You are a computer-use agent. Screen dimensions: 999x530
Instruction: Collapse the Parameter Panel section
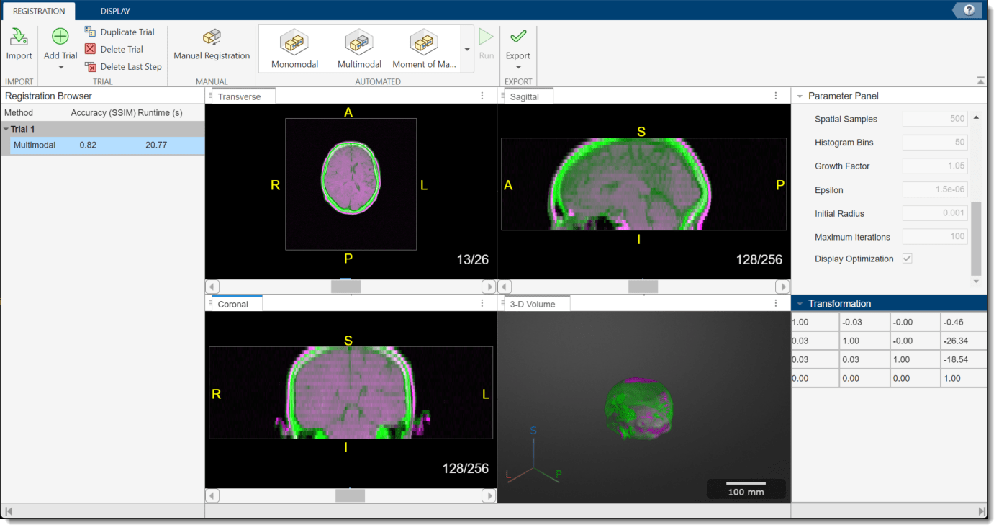point(800,96)
